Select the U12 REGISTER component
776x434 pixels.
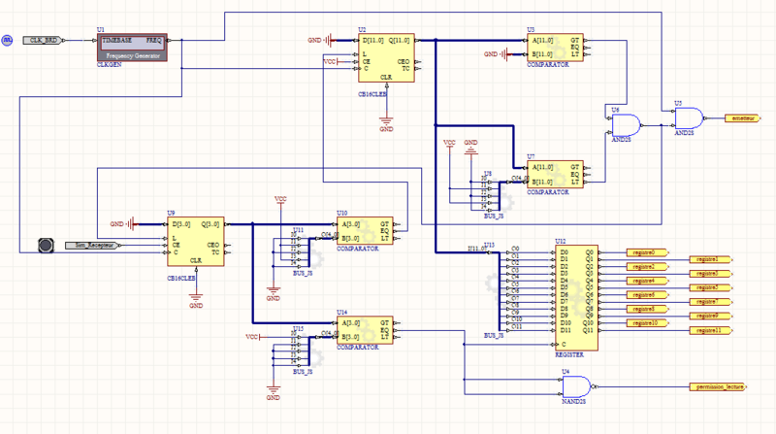573,296
